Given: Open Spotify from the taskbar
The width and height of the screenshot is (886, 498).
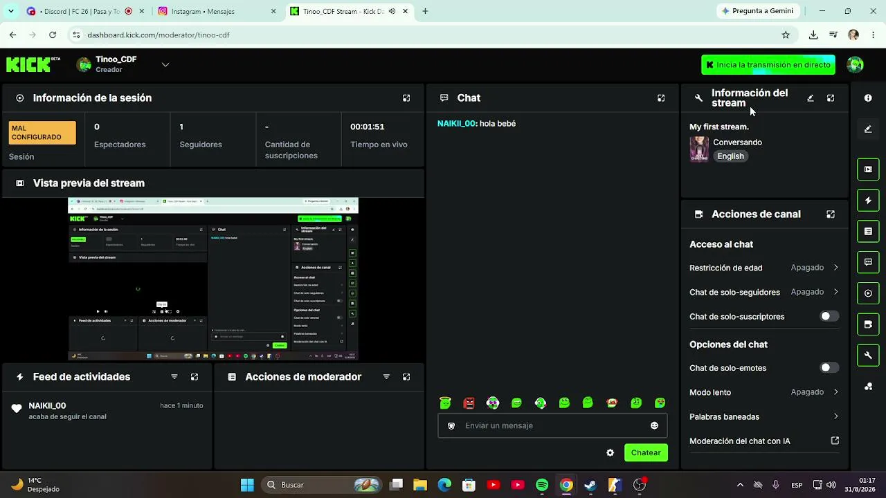Looking at the screenshot, I should [x=542, y=485].
